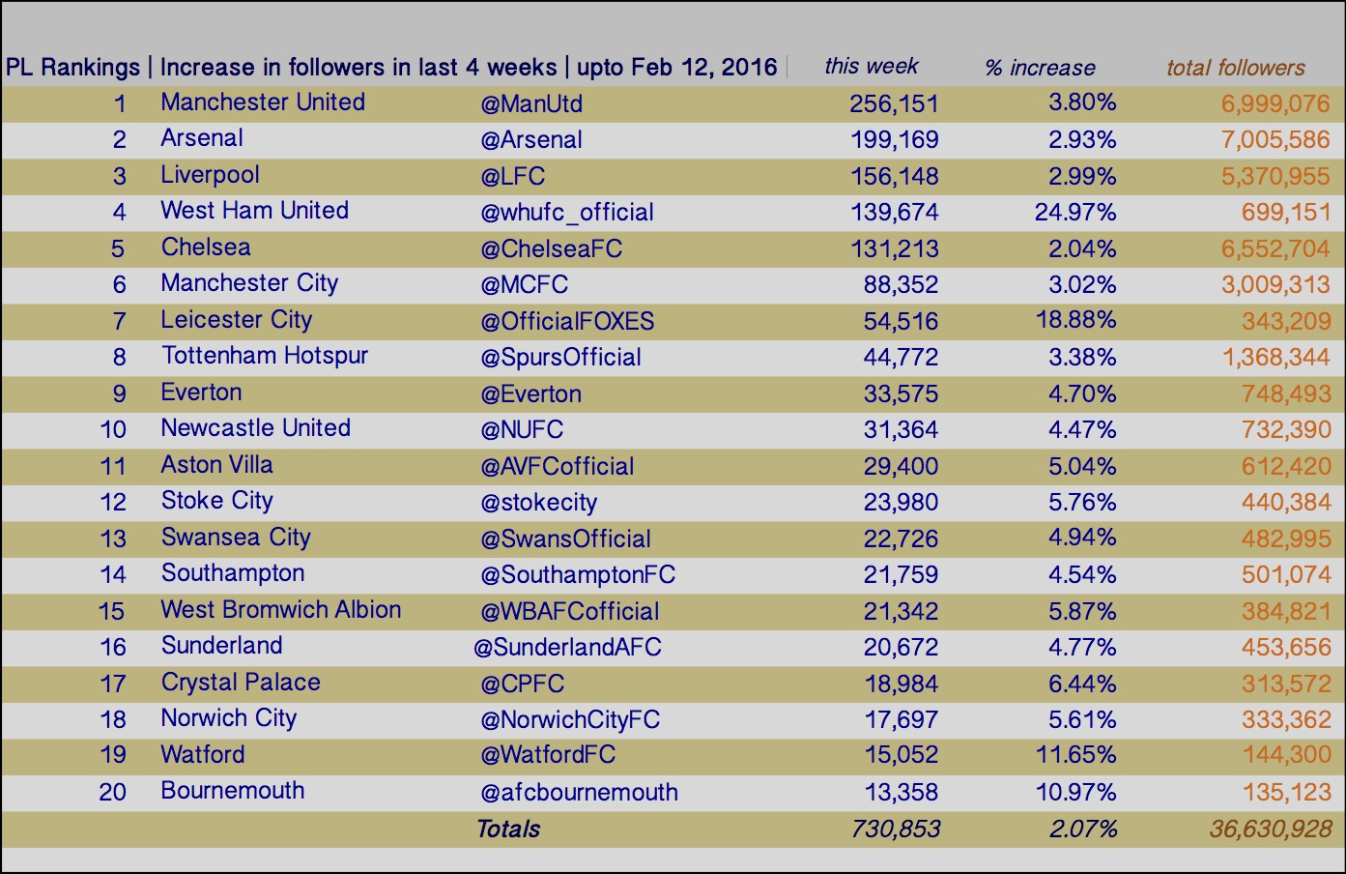Select the 'this week' column header
The width and height of the screenshot is (1346, 874).
pyautogui.click(x=872, y=67)
